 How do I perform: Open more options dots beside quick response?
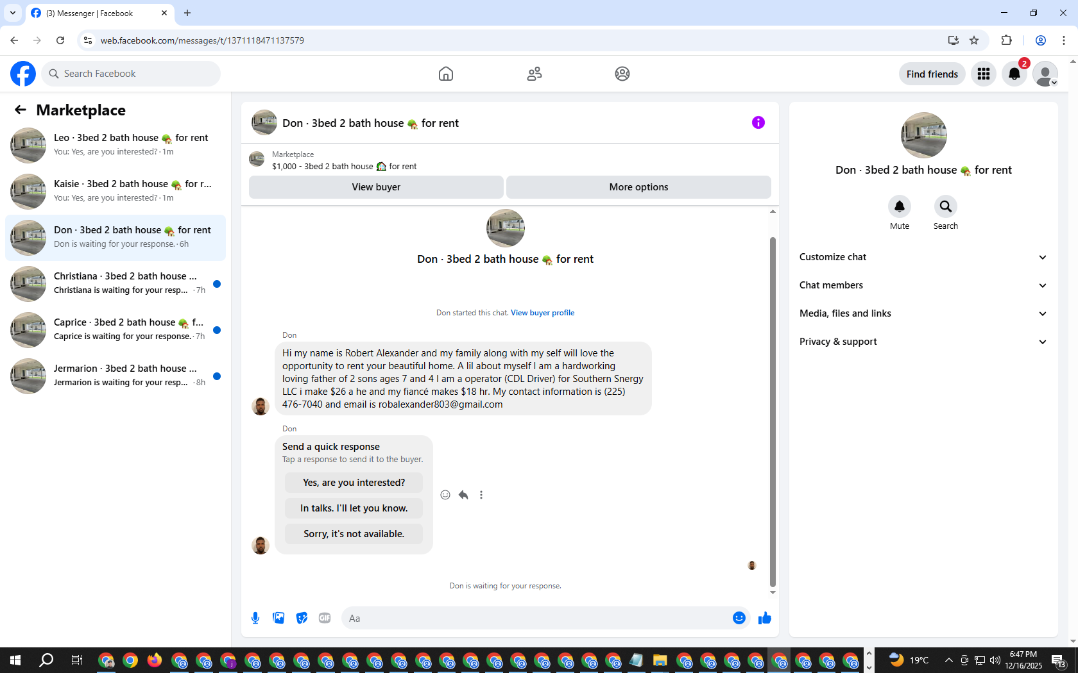point(481,495)
